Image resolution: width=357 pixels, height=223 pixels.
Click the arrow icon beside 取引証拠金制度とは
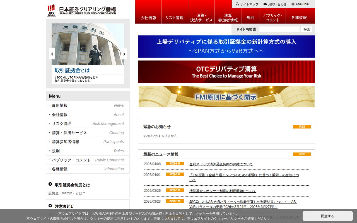pyautogui.click(x=50, y=183)
